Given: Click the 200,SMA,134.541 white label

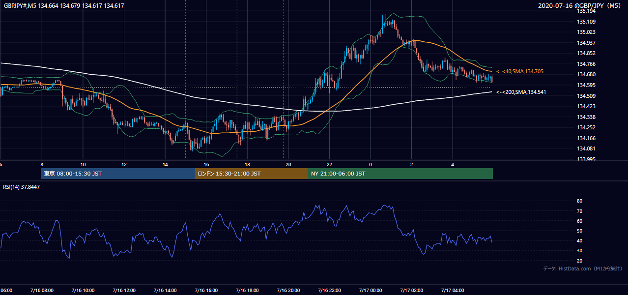Looking at the screenshot, I should [x=521, y=92].
